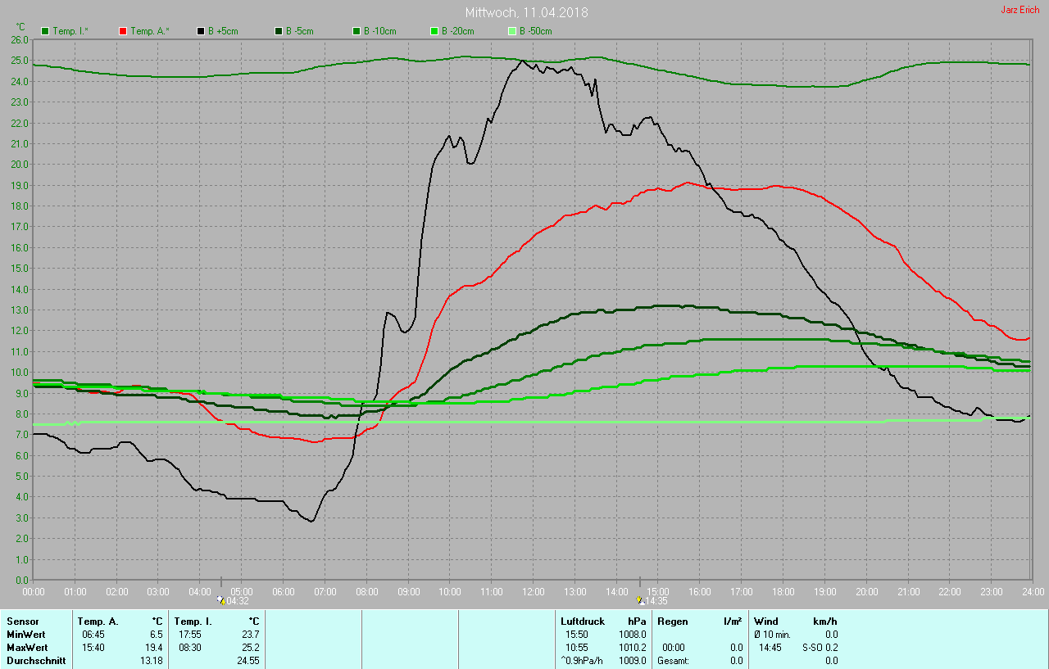Click the "l/m²" rain unit header
This screenshot has width=1049, height=669.
tap(733, 622)
